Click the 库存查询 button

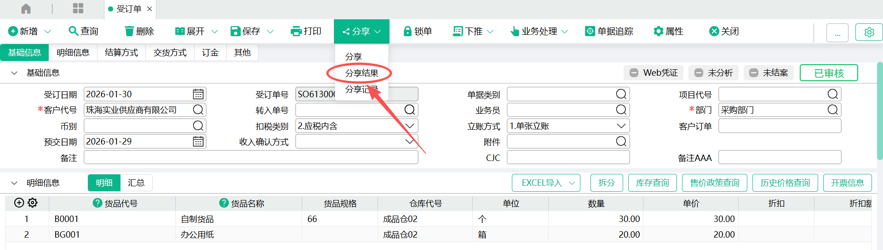pyautogui.click(x=652, y=183)
